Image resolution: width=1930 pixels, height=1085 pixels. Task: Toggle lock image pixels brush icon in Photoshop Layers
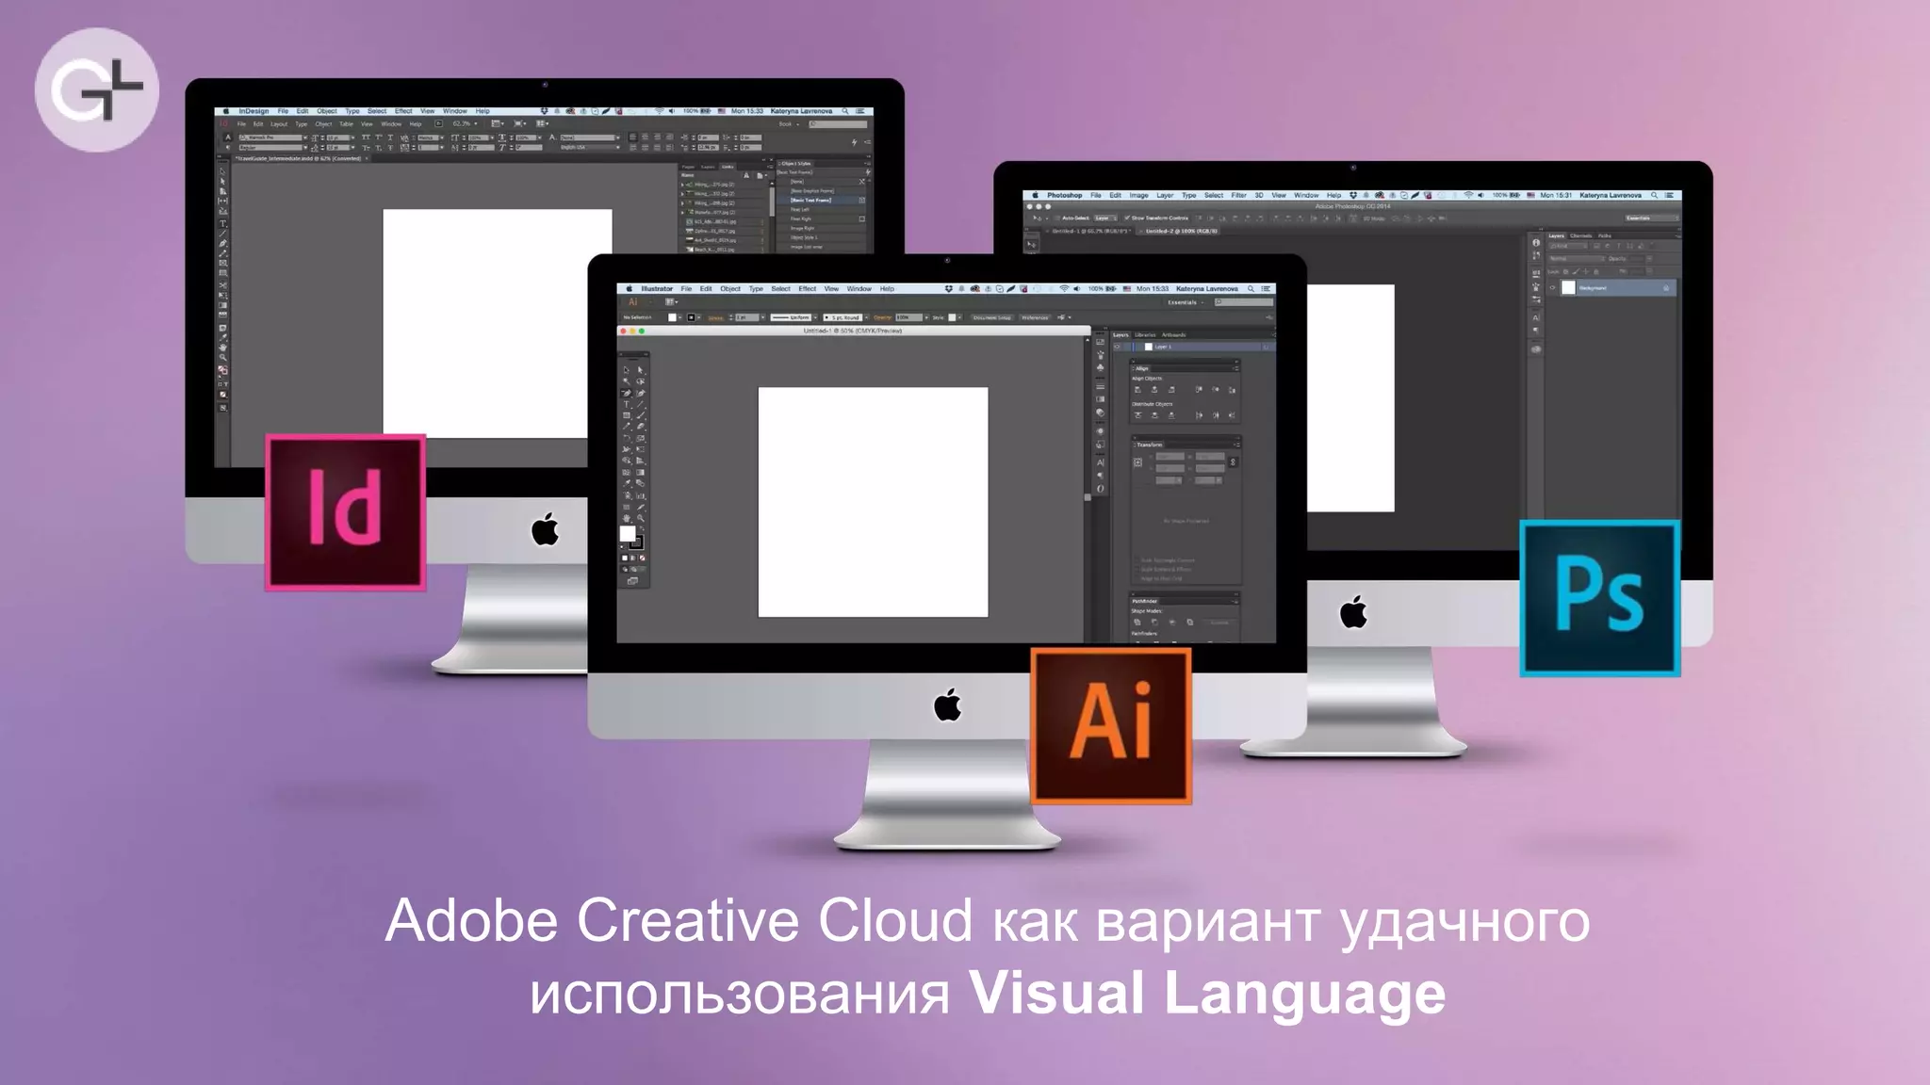pos(1576,271)
